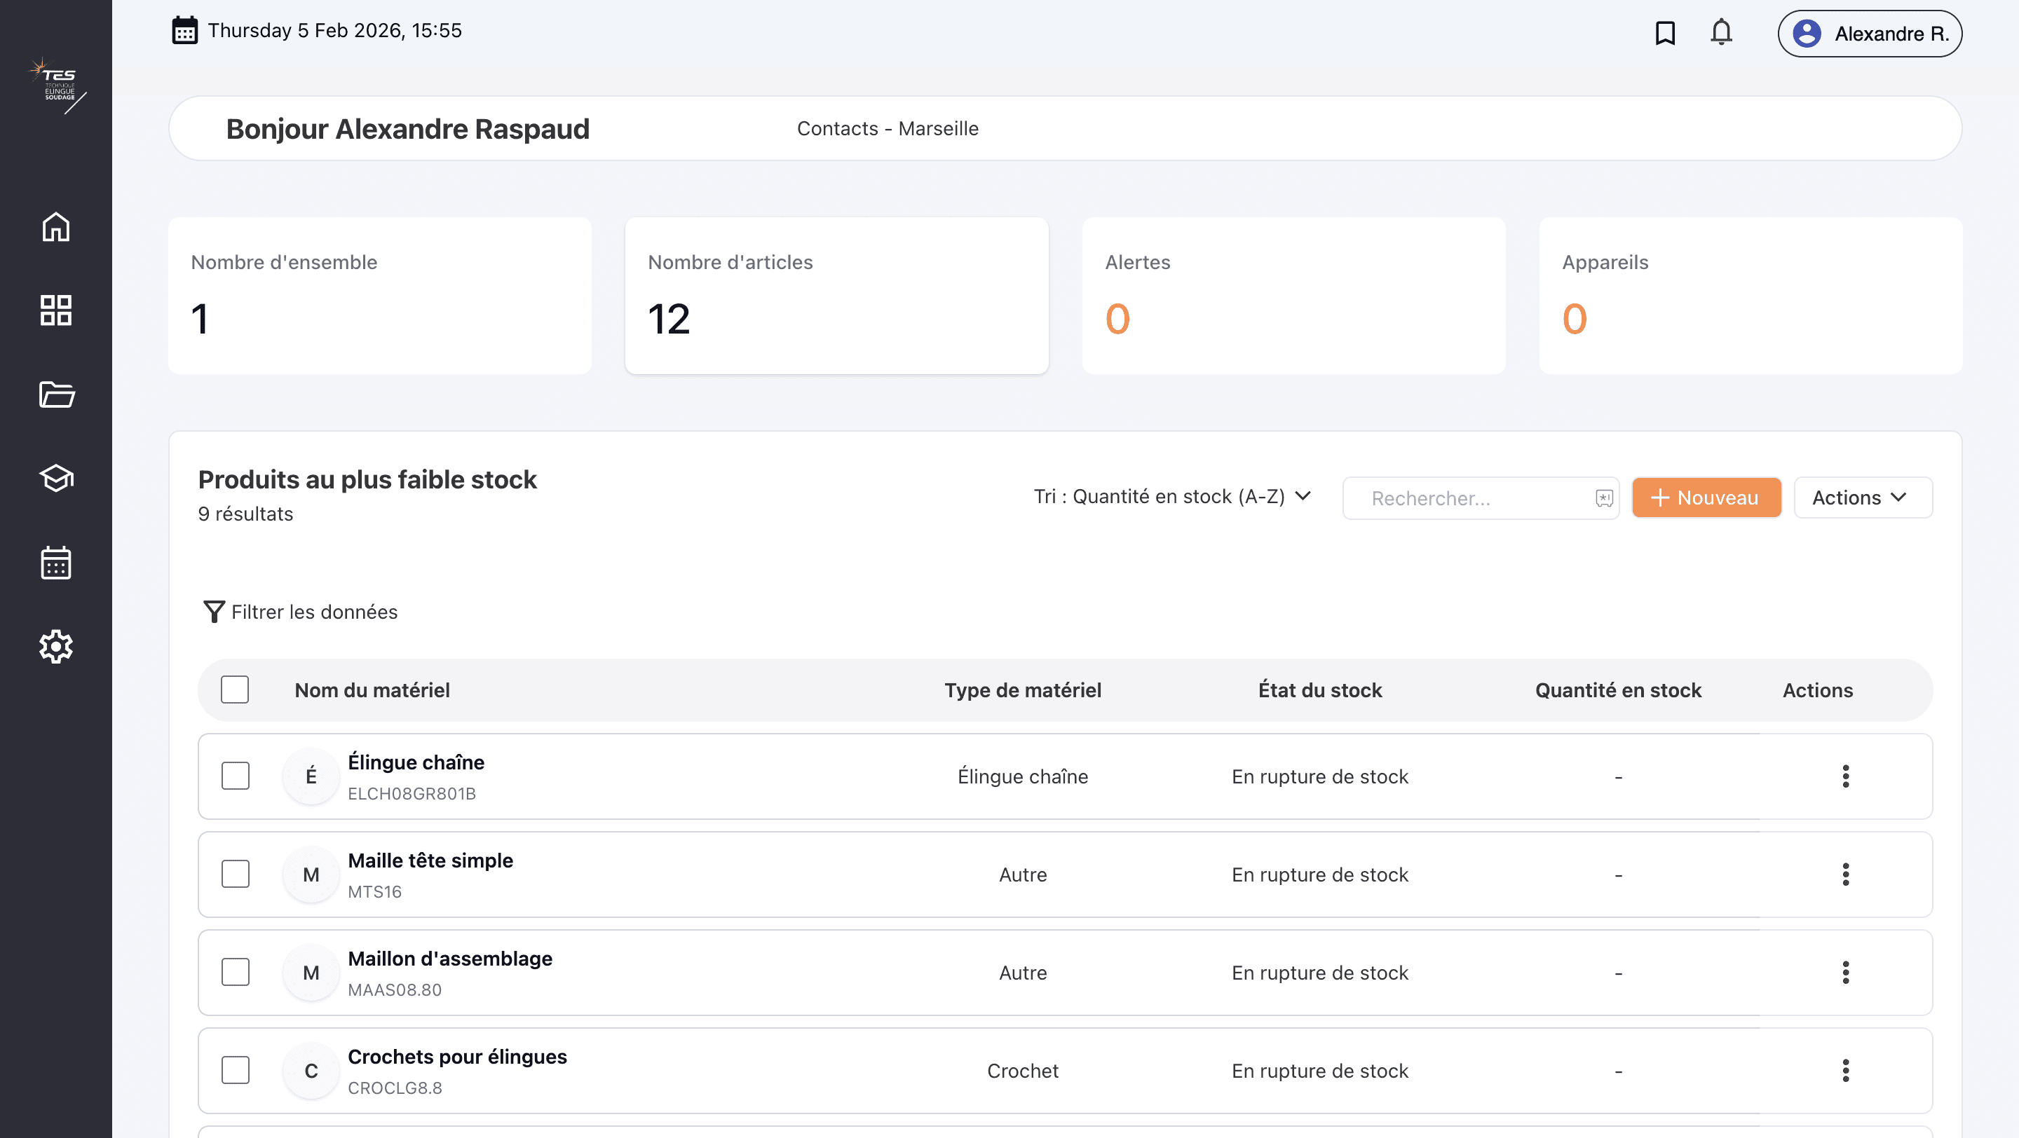2019x1138 pixels.
Task: Select the Crochets pour élingues checkbox
Action: coord(235,1070)
